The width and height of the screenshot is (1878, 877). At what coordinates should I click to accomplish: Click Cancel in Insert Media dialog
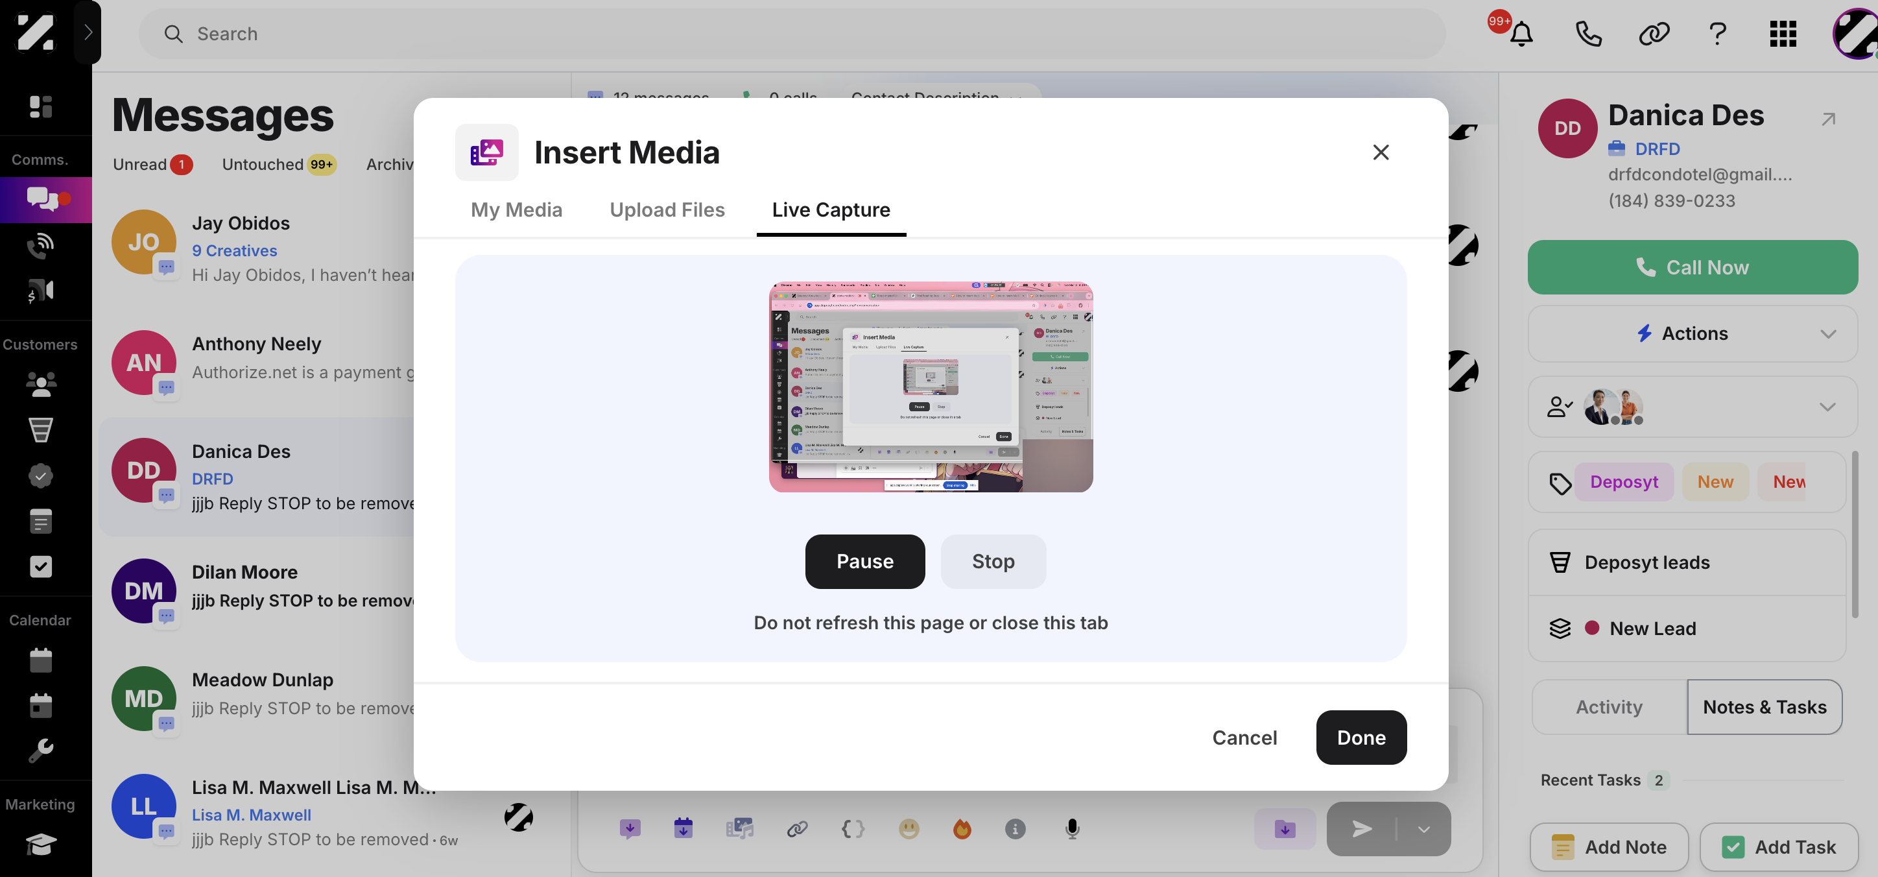pos(1244,738)
